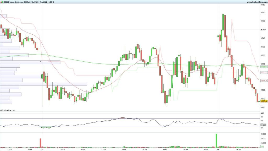Select the RSI value label 35,229
The height and width of the screenshot is (151, 268).
click(263, 125)
